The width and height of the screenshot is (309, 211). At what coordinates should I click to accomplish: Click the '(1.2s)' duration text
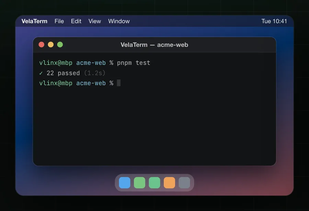[95, 73]
